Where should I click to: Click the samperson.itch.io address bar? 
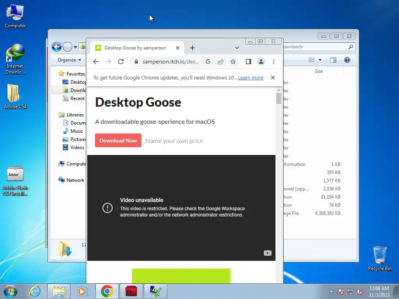coord(171,62)
